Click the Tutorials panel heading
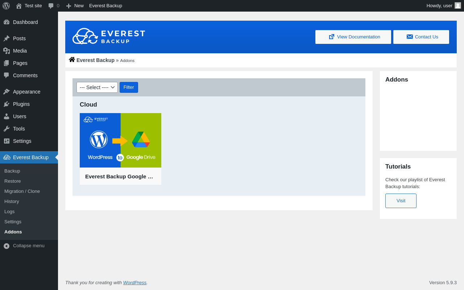Image resolution: width=464 pixels, height=290 pixels. (398, 167)
